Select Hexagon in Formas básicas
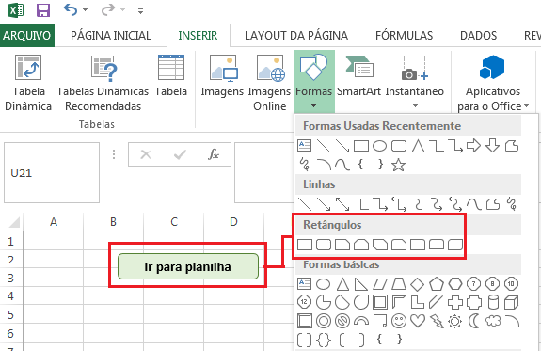Screen dimensions: 541x351 [x=455, y=284]
